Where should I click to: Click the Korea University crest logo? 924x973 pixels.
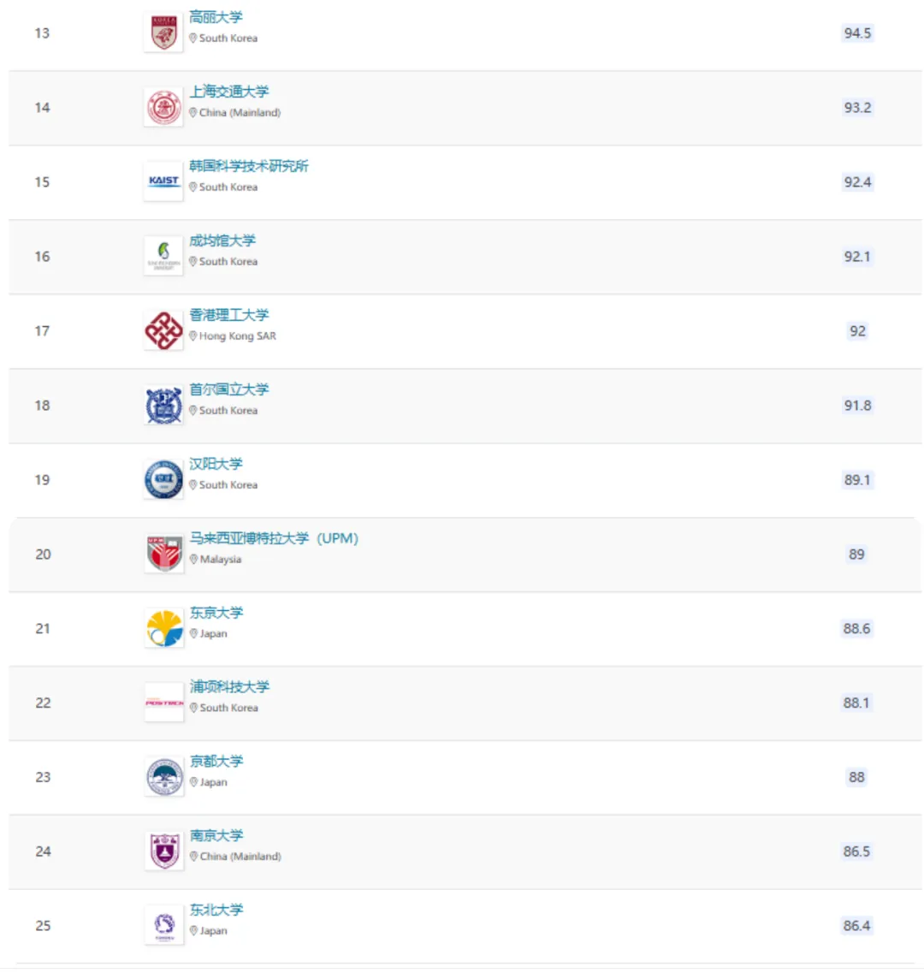(163, 33)
